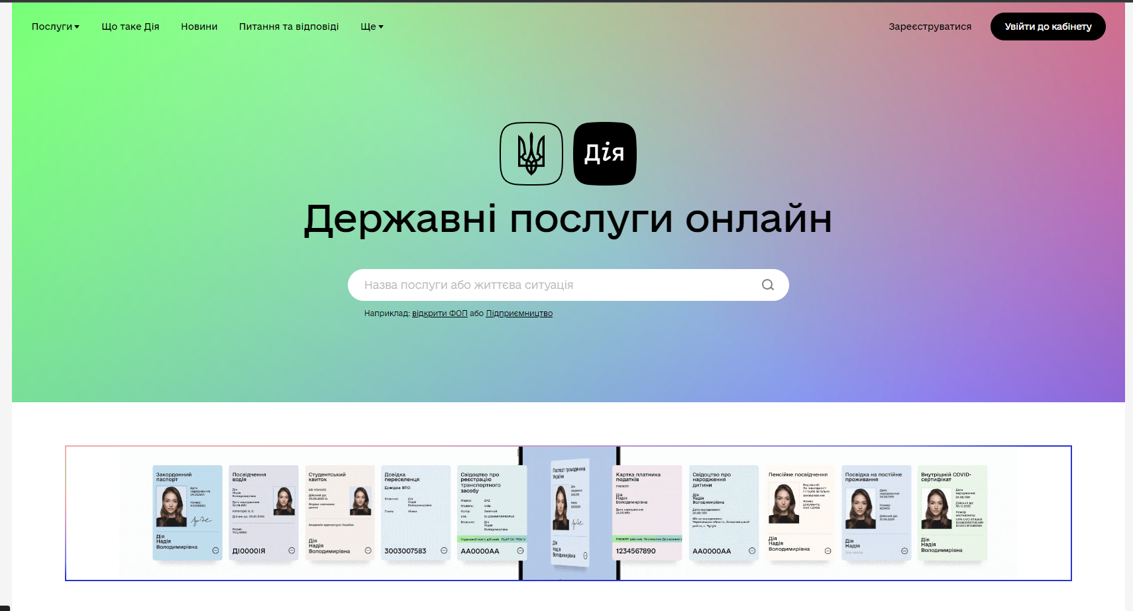Click the menu circle on Пенсійне посвідчення card
Viewport: 1133px width, 611px height.
click(828, 551)
